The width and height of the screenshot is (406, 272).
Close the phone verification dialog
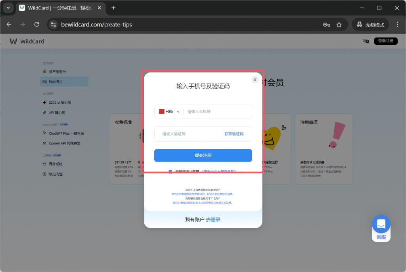click(x=255, y=80)
